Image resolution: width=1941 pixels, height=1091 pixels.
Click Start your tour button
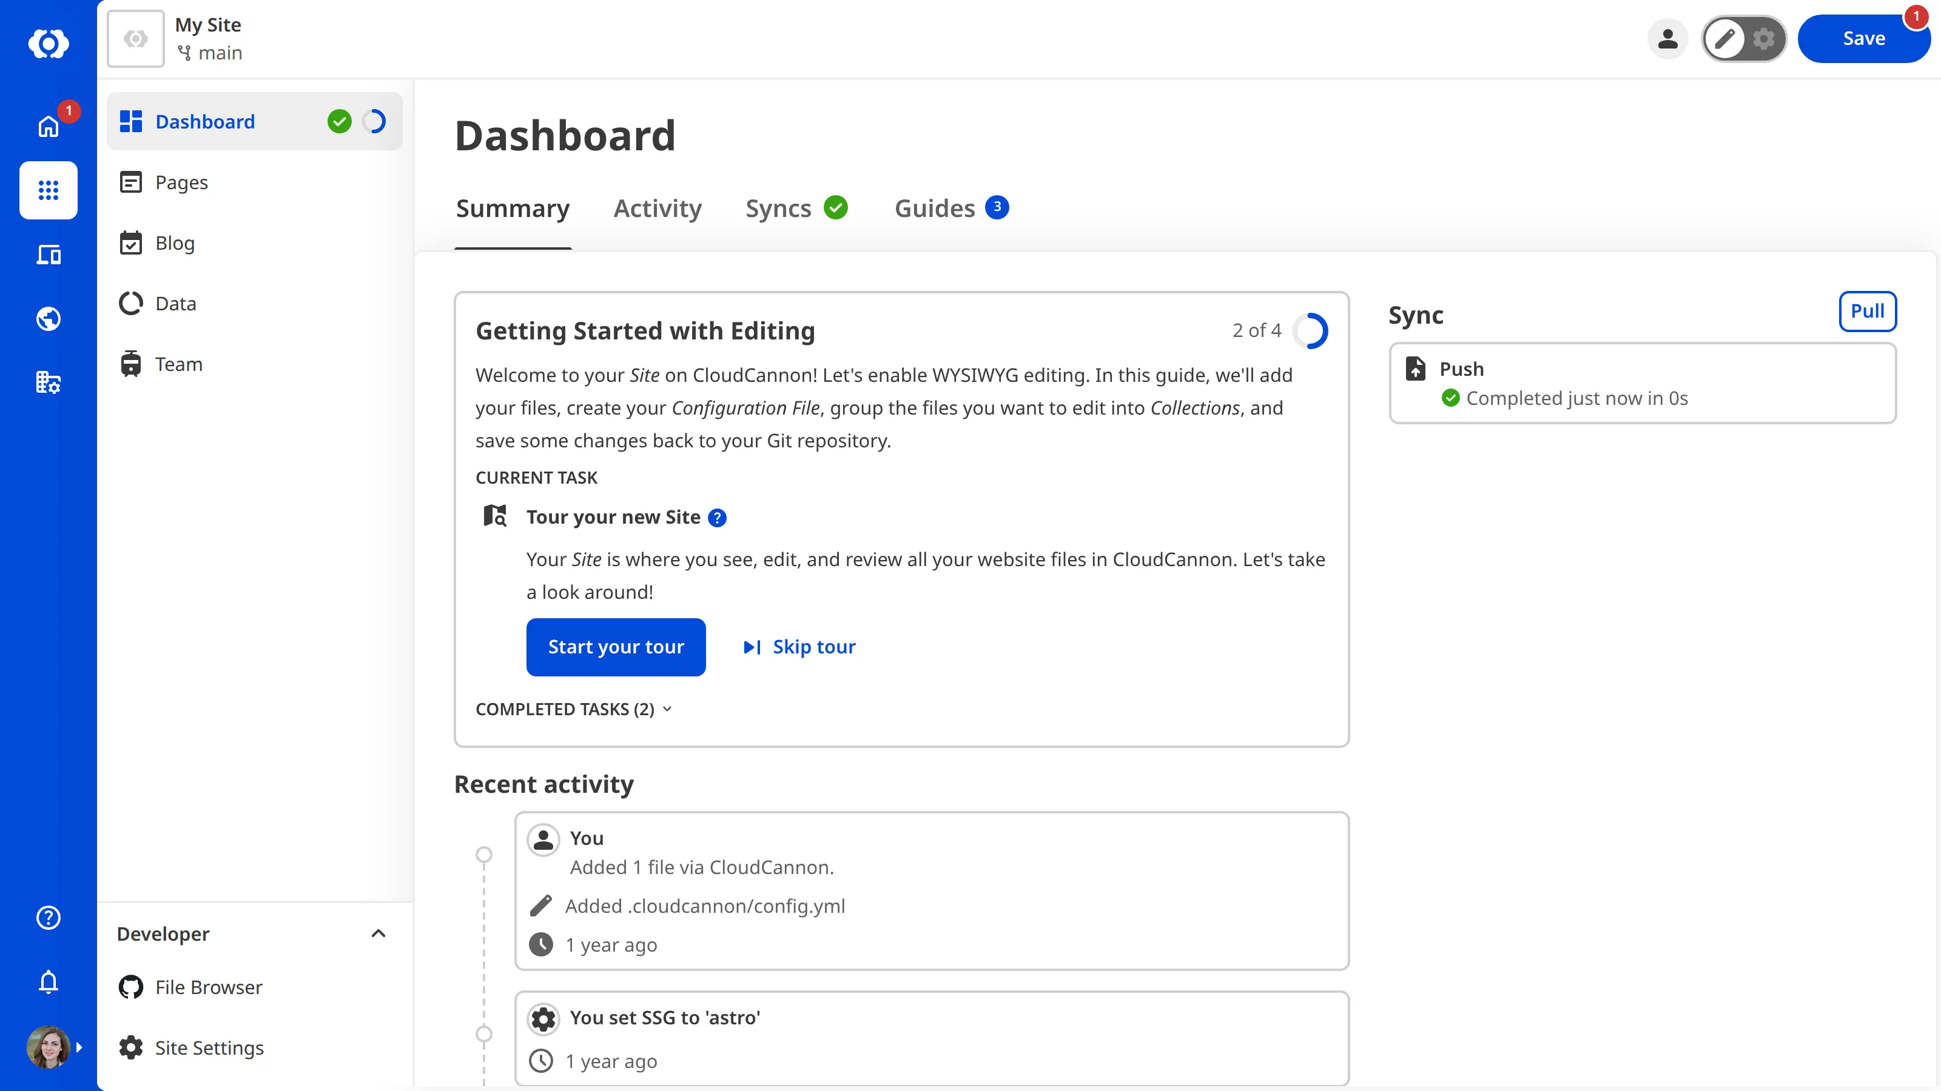(x=616, y=647)
